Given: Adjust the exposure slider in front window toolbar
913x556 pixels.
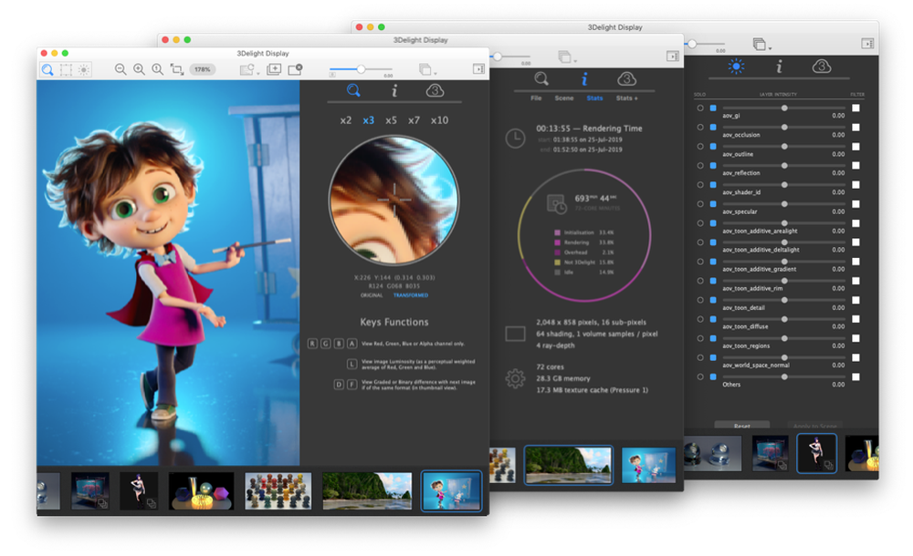Looking at the screenshot, I should pyautogui.click(x=361, y=69).
